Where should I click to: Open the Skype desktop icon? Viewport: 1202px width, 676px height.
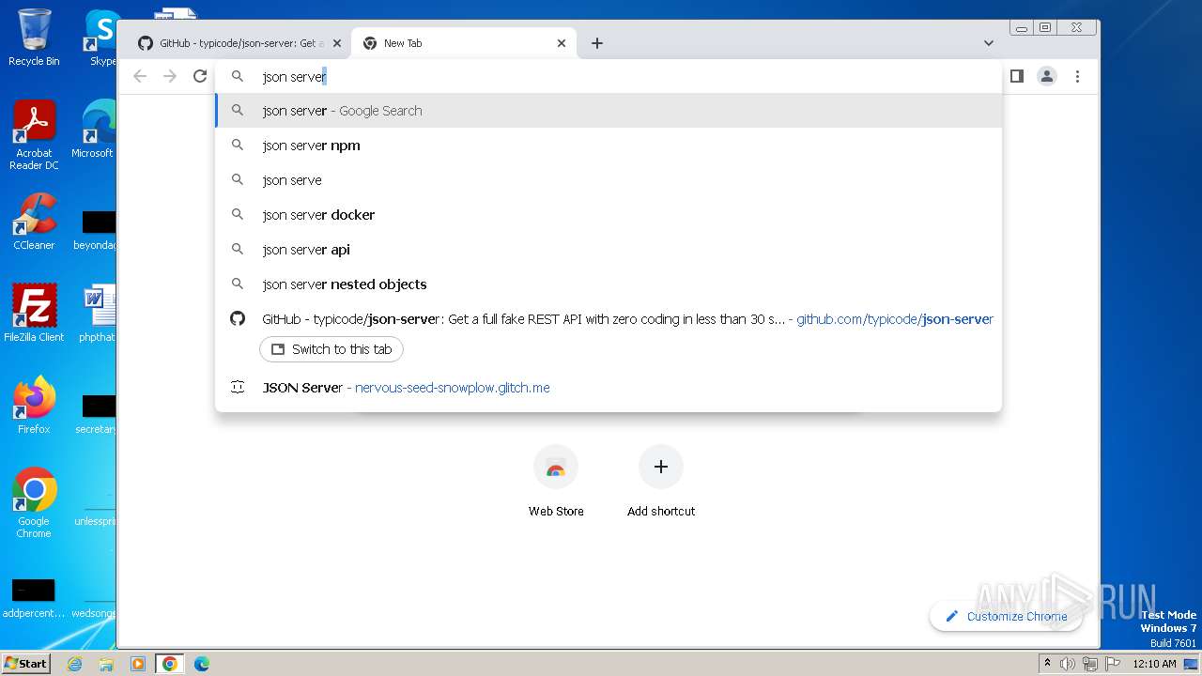coord(101,38)
